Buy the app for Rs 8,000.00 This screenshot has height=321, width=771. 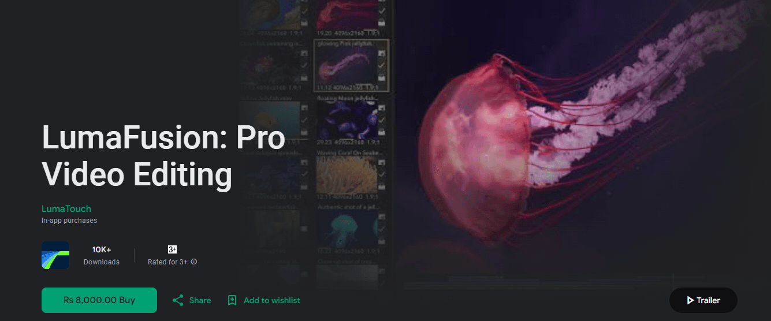[x=99, y=300]
